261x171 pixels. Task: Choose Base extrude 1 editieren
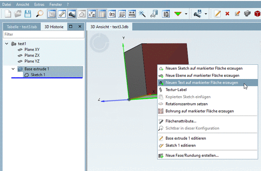tap(208, 138)
